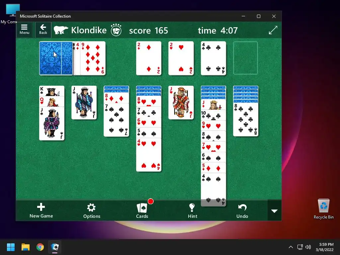Viewport: 340px width, 255px height.
Task: Click the score 165 display
Action: 148,30
